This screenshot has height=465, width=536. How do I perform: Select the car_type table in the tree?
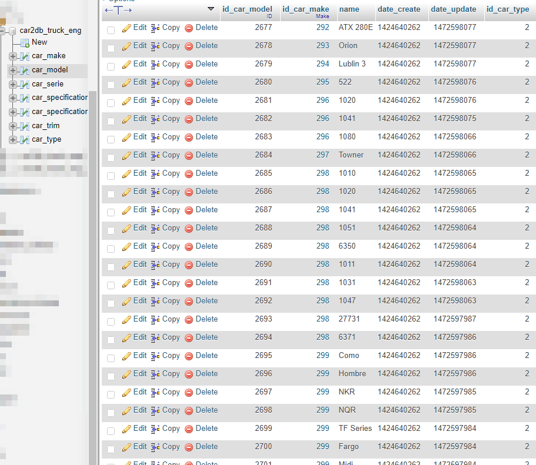[46, 139]
